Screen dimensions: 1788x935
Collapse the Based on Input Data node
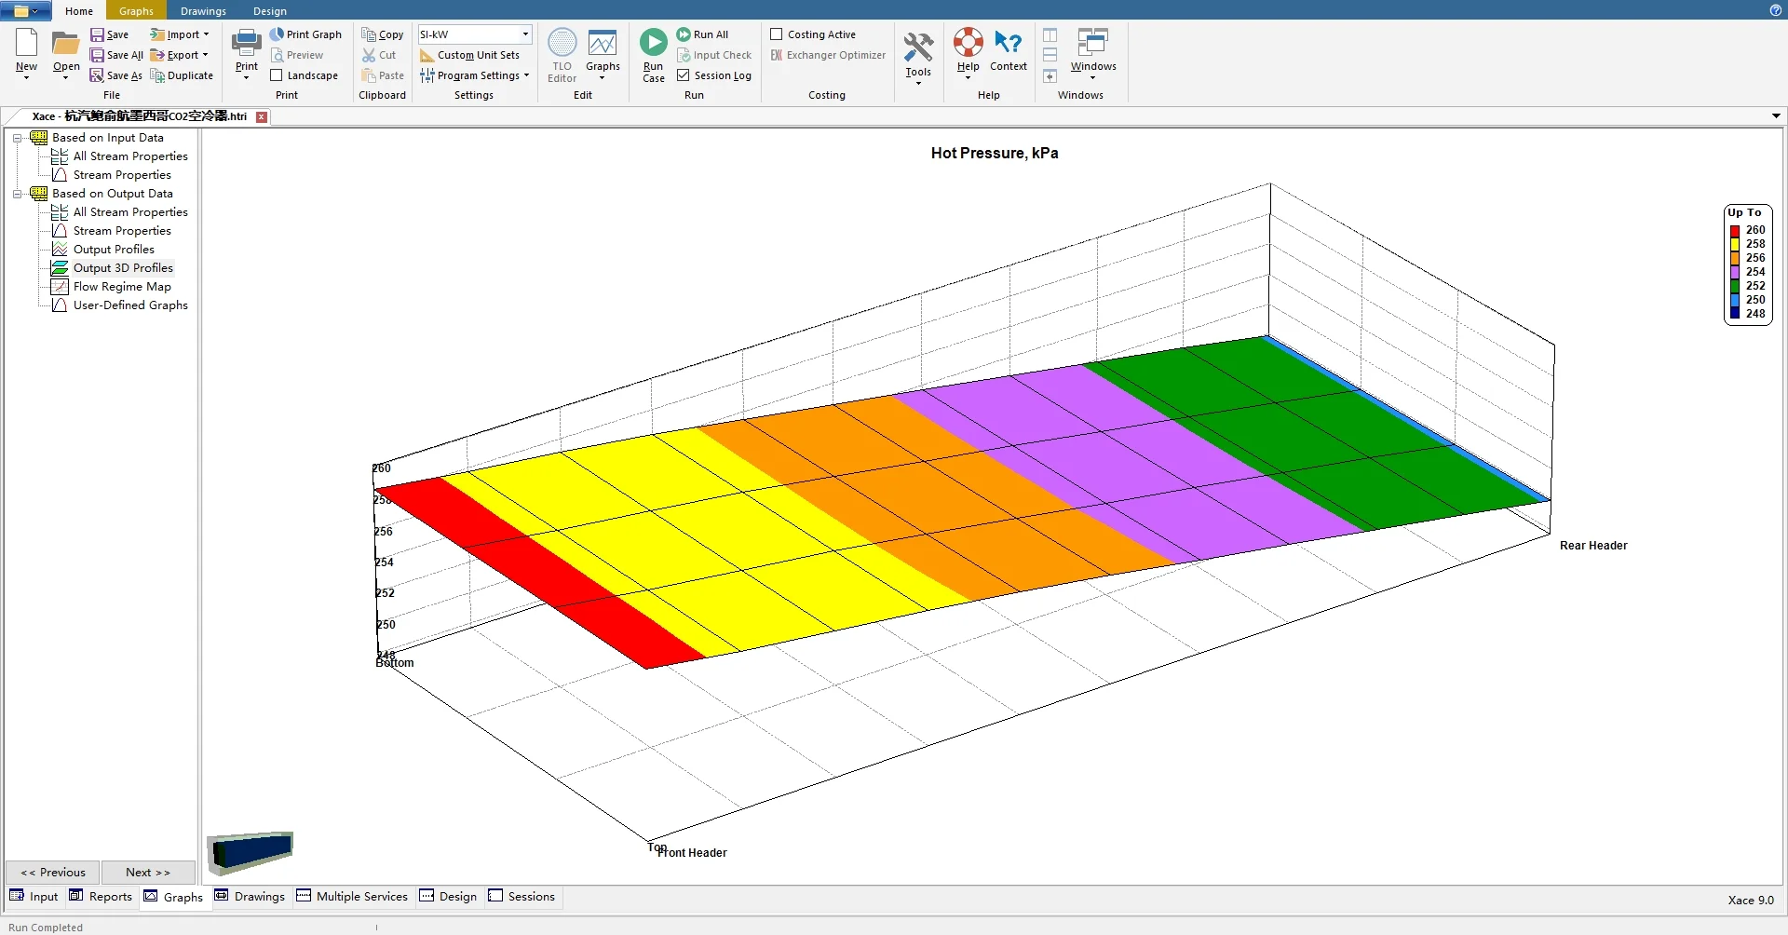click(x=17, y=138)
